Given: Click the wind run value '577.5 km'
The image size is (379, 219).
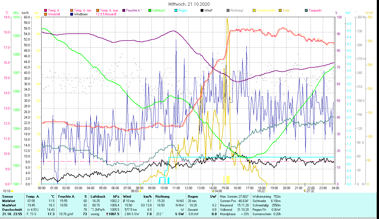Looking at the screenshot, I should (130, 210).
